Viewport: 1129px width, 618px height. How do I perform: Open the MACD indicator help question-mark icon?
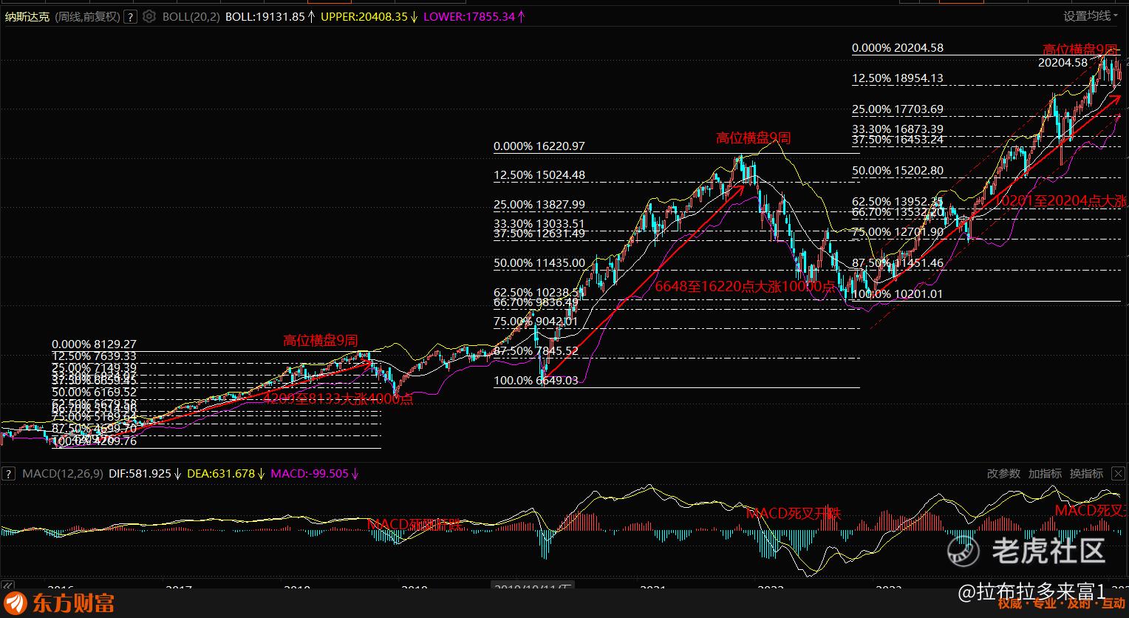click(x=9, y=473)
